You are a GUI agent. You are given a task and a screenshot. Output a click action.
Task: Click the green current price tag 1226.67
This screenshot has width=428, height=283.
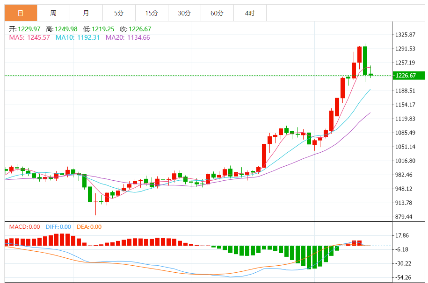click(x=409, y=76)
